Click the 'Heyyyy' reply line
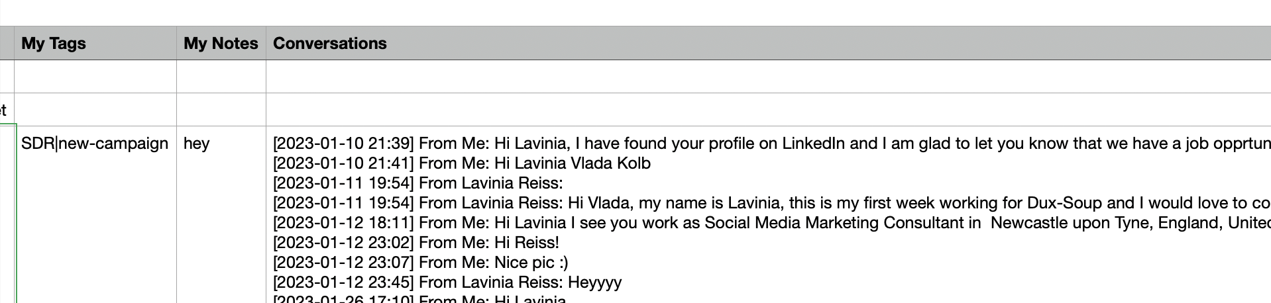Viewport: 1271px width, 303px height. pyautogui.click(x=447, y=282)
